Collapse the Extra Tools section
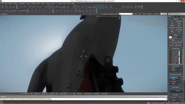 (175, 95)
